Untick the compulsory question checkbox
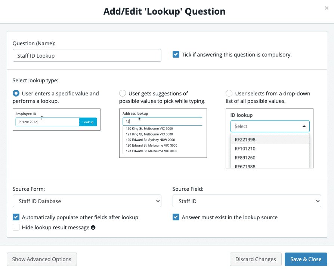This screenshot has height=272, width=334. click(176, 54)
